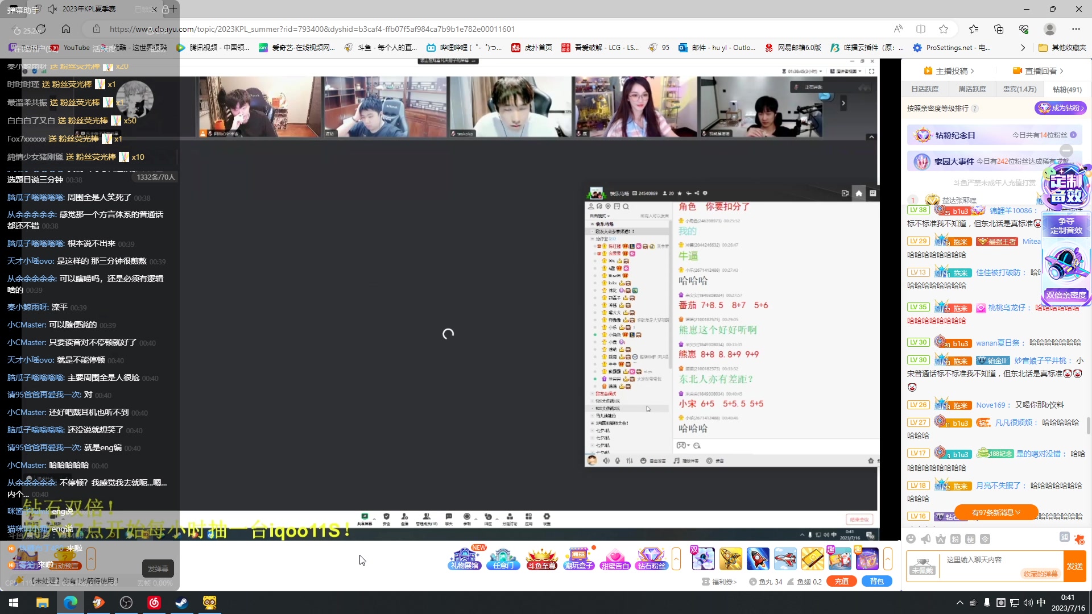Click the teskoko video thumbnail
Viewport: 1092px width, 614px height.
(510, 106)
